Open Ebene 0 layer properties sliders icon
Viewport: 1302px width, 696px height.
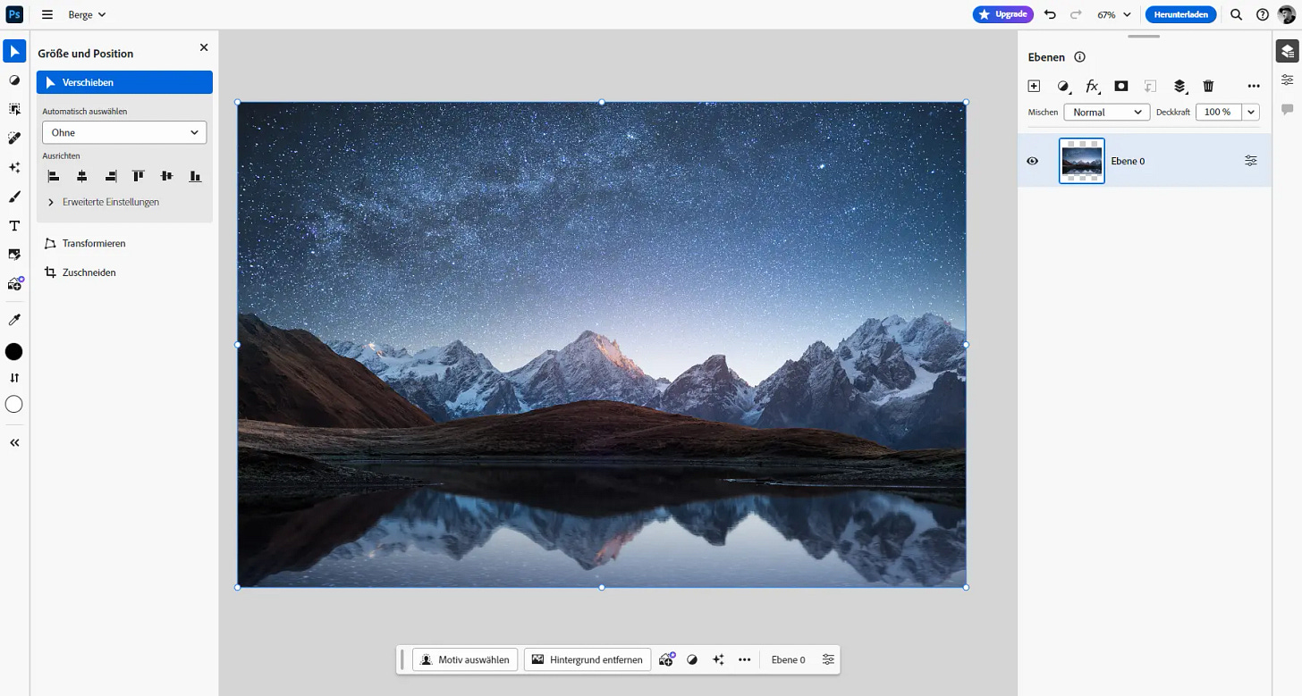tap(1250, 161)
